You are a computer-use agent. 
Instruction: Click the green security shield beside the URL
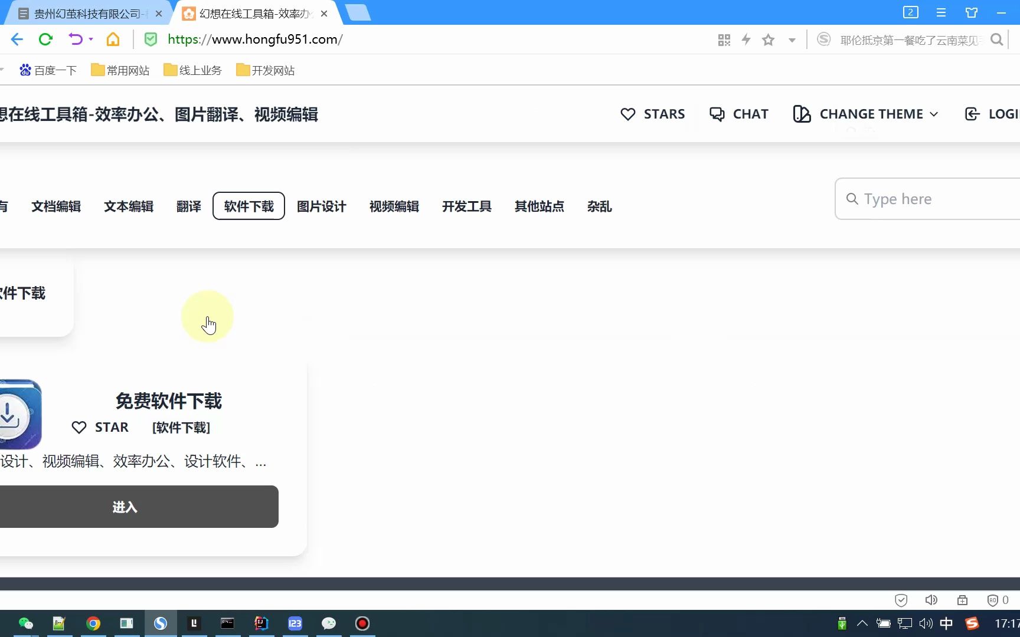tap(151, 39)
